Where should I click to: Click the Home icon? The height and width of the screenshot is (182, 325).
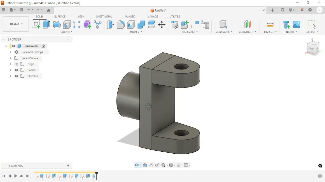(48, 10)
